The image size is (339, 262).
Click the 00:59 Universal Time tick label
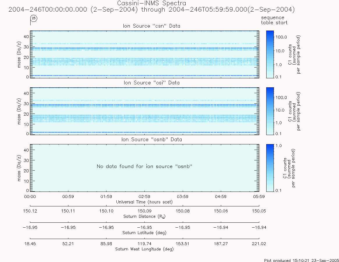pos(68,197)
